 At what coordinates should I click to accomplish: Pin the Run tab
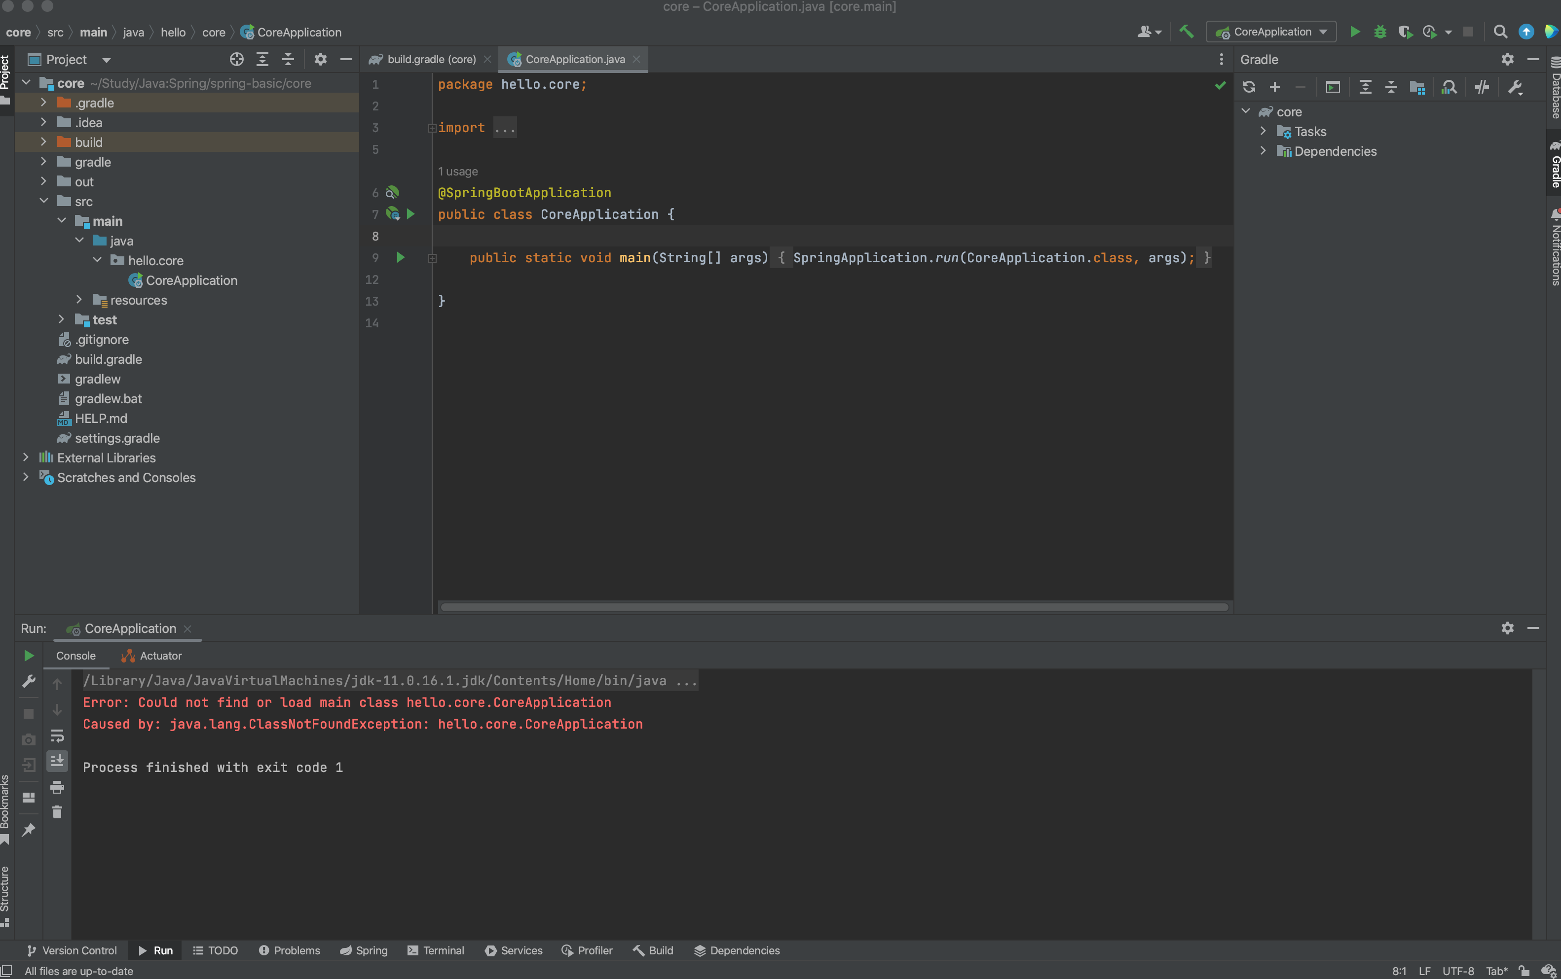pos(29,830)
